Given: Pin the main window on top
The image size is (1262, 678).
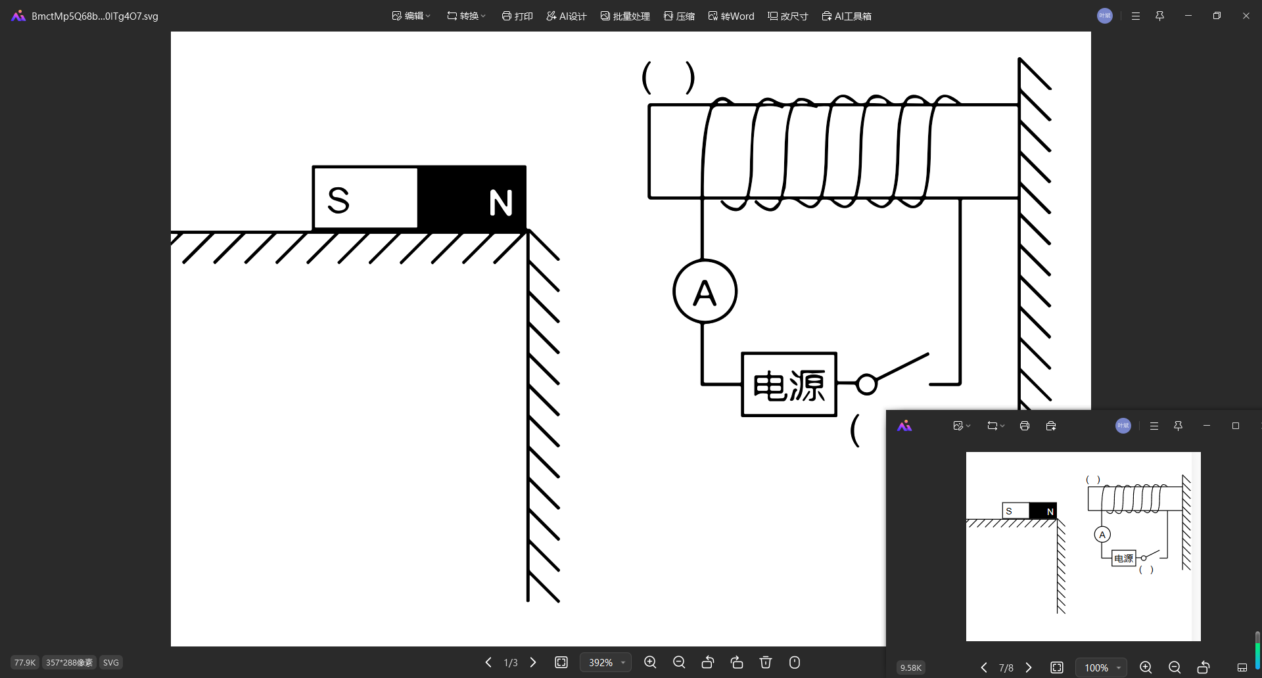Looking at the screenshot, I should pyautogui.click(x=1159, y=16).
